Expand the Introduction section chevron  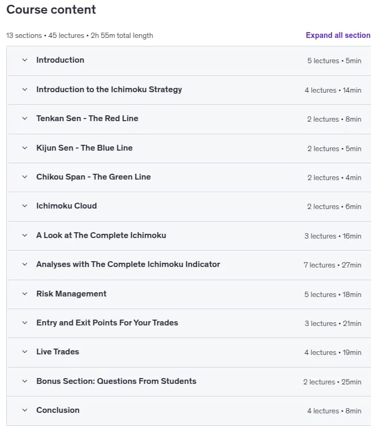click(x=25, y=60)
